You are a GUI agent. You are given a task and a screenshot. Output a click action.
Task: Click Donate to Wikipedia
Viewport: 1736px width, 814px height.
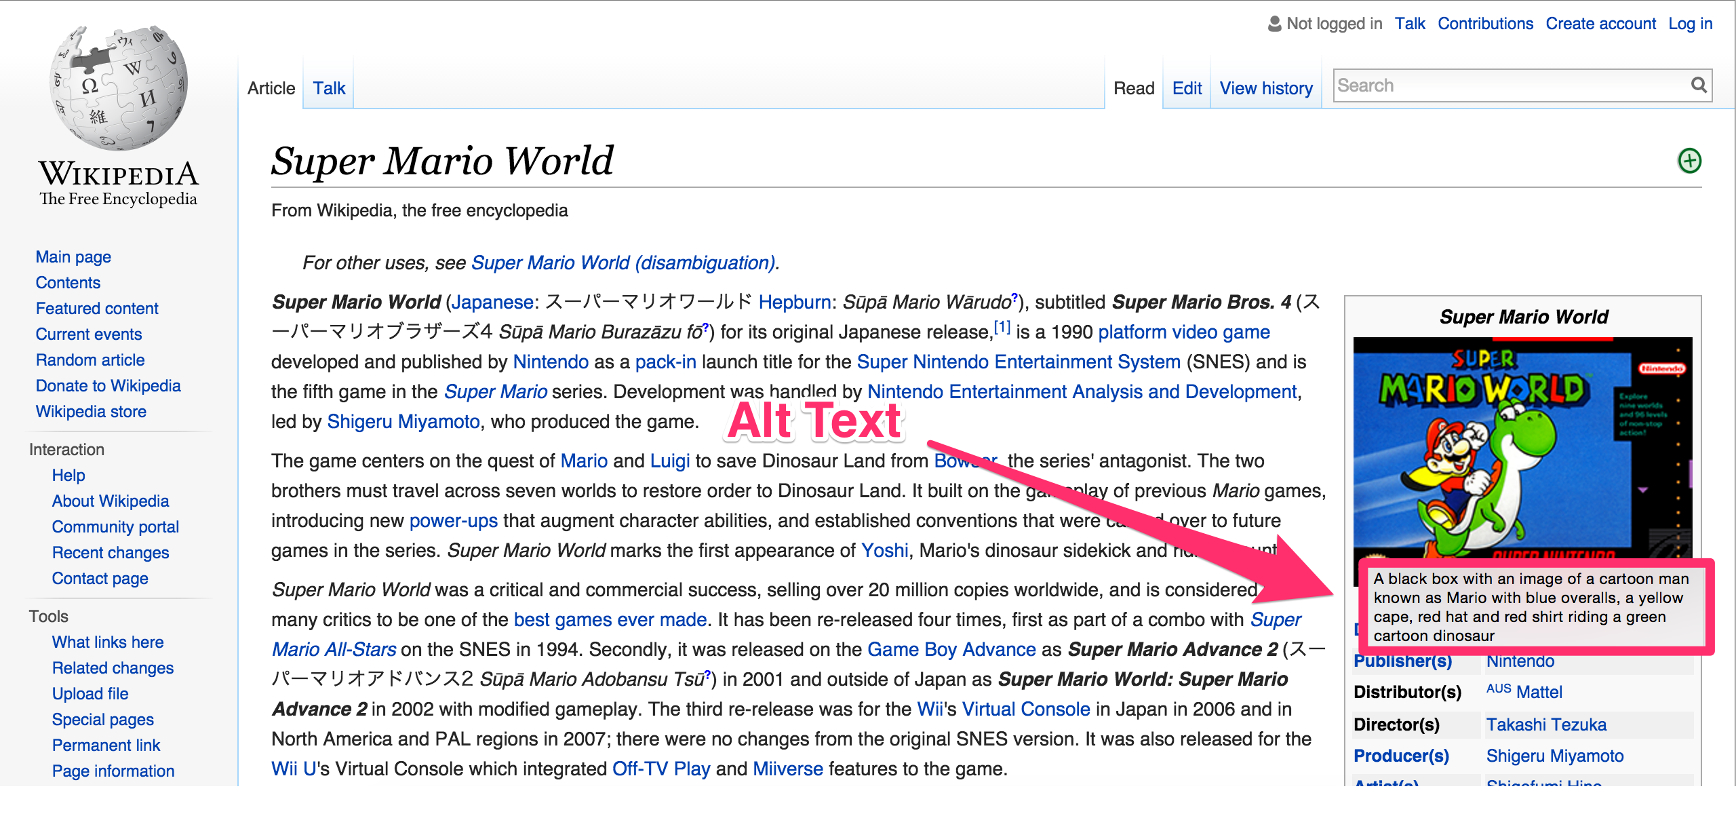[x=108, y=386]
